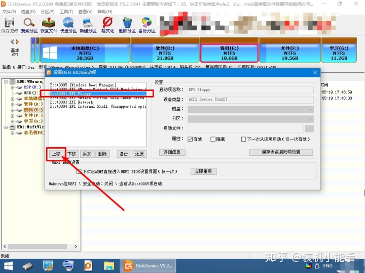
Task: Click 保存当前启动项设置 button
Action: point(281,152)
